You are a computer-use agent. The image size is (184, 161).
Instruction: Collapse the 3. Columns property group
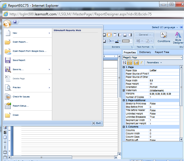pos(124,127)
